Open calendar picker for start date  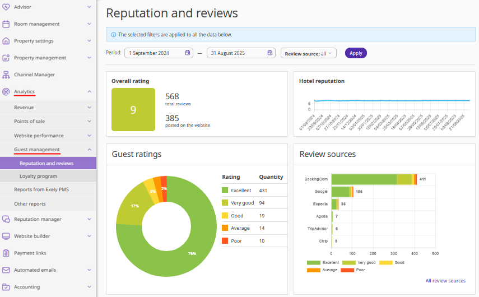[x=188, y=53]
